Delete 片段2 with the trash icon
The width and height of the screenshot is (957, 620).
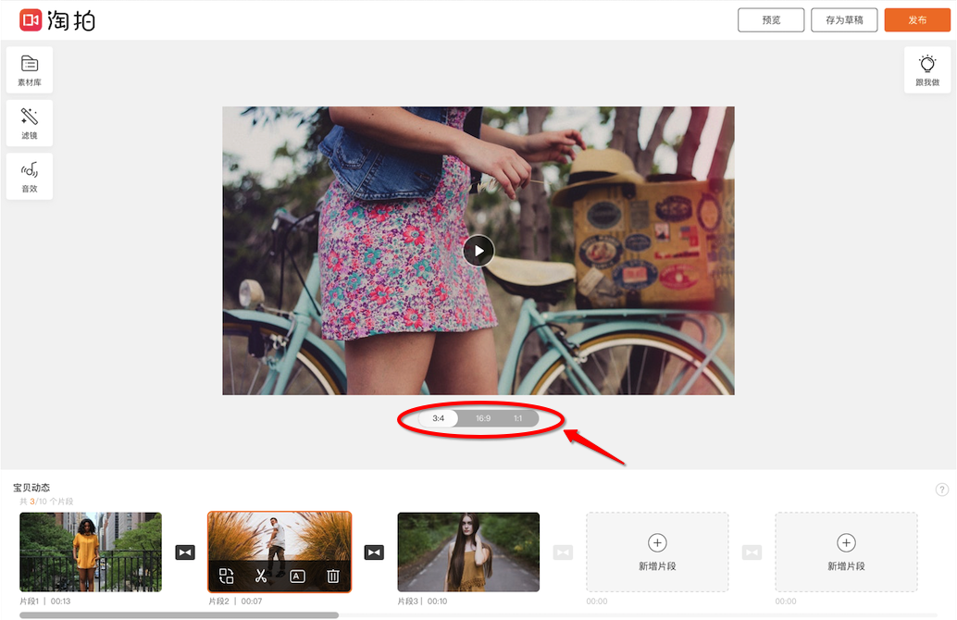(x=332, y=577)
